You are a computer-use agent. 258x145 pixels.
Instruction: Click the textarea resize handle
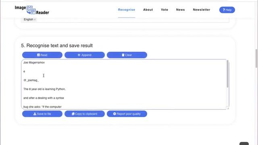point(228,108)
